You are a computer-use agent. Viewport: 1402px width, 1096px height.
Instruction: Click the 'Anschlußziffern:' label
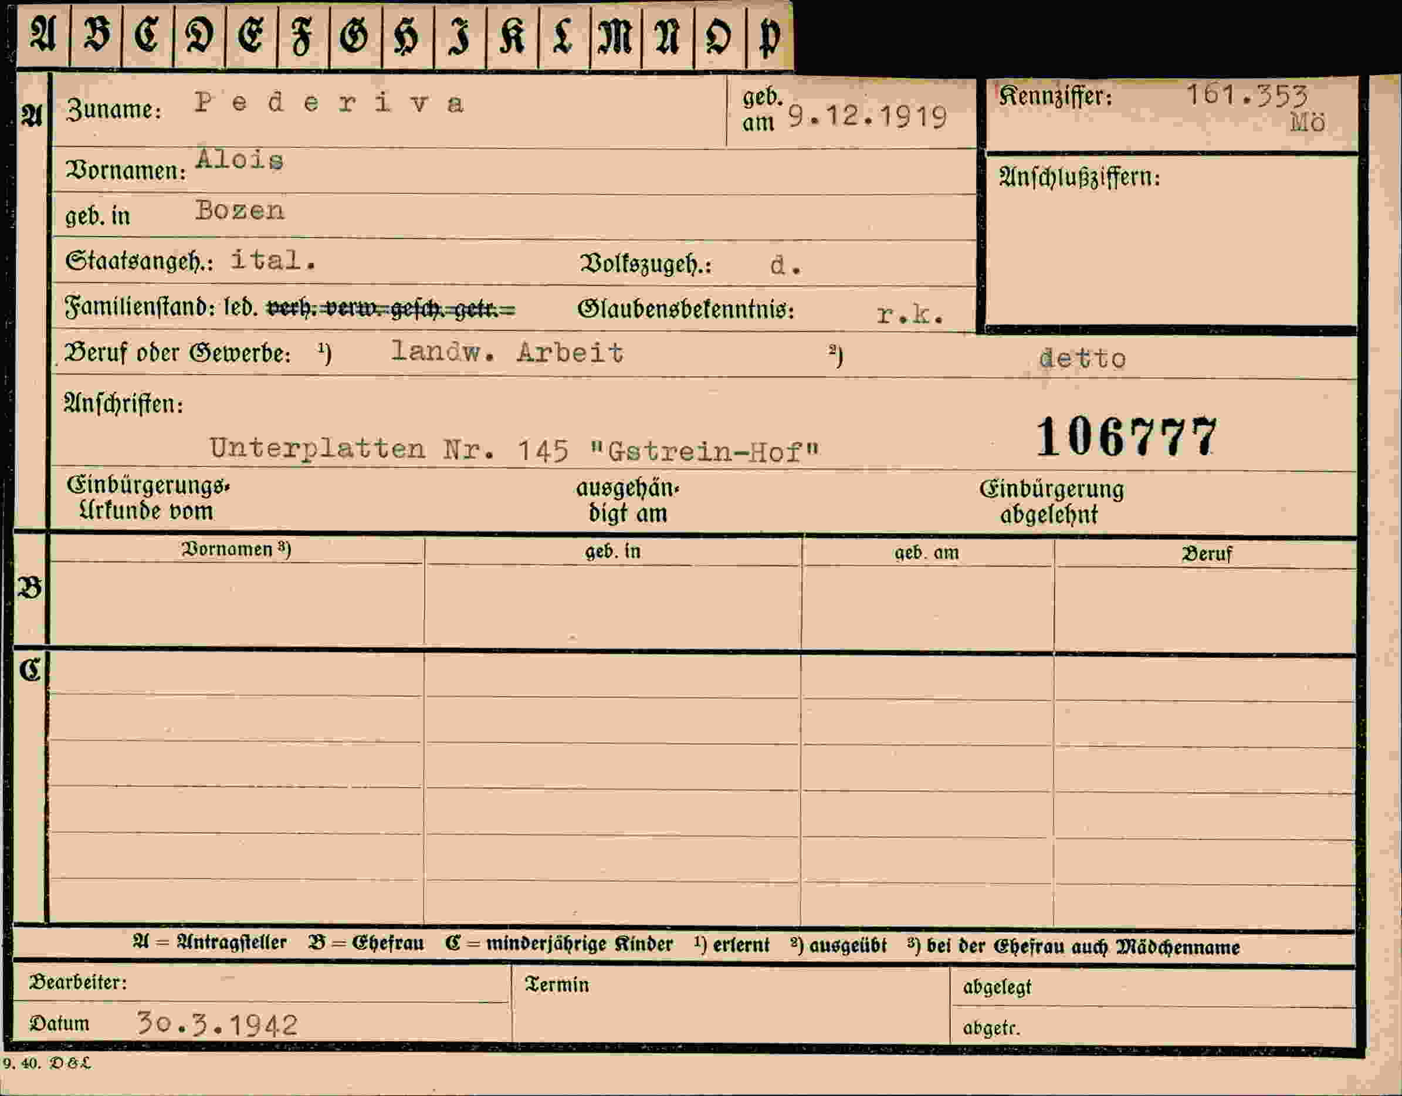tap(1080, 177)
